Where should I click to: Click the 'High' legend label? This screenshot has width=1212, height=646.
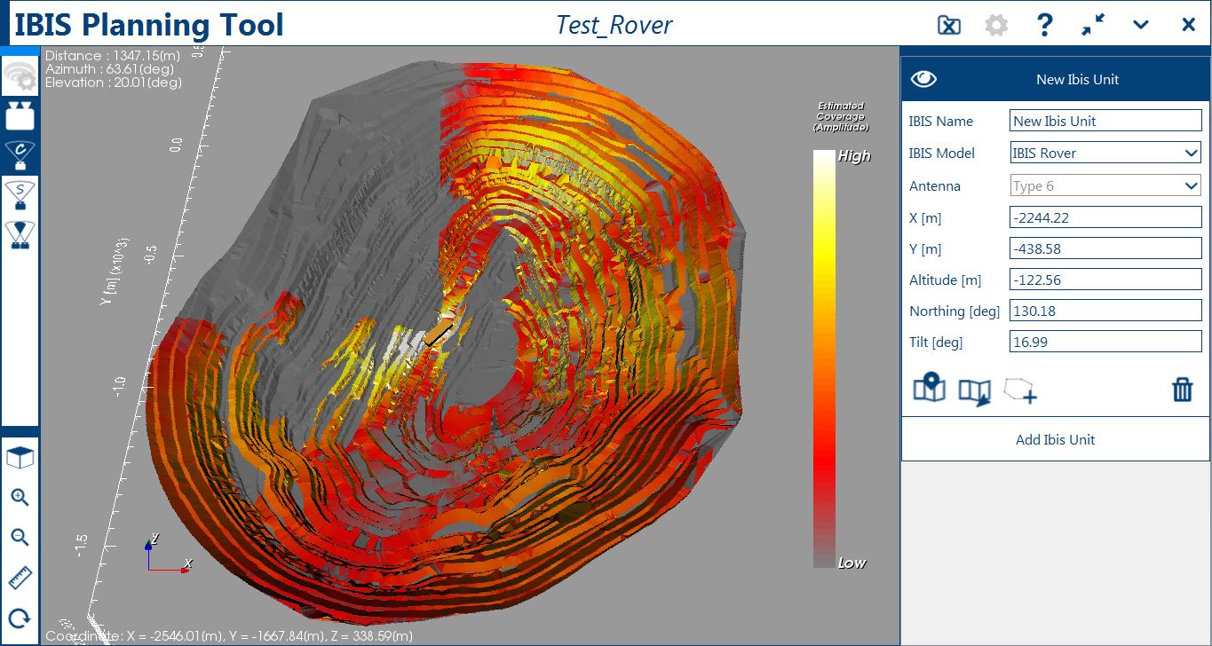854,156
